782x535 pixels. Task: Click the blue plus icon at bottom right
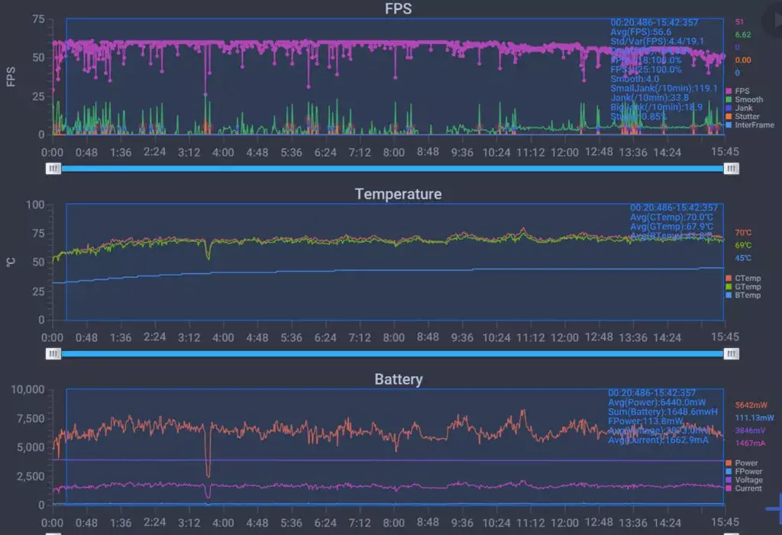coord(774,508)
